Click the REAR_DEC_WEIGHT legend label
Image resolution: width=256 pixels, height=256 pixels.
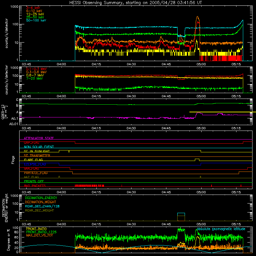point(39,211)
